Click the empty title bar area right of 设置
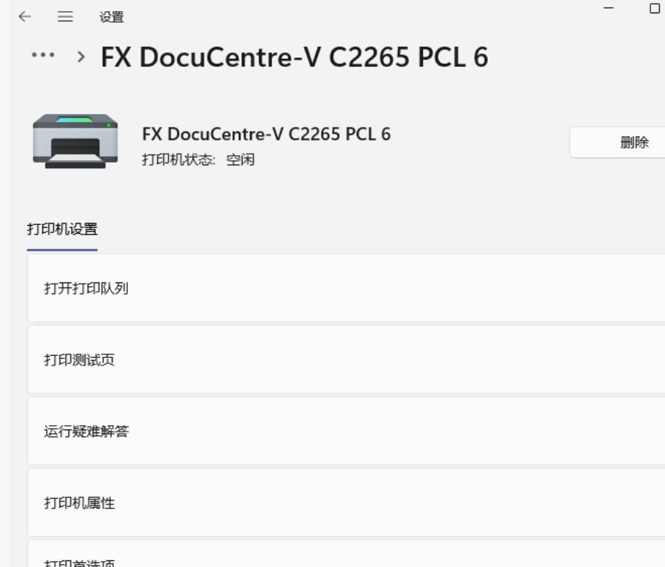Viewport: 665px width, 567px height. pyautogui.click(x=353, y=15)
